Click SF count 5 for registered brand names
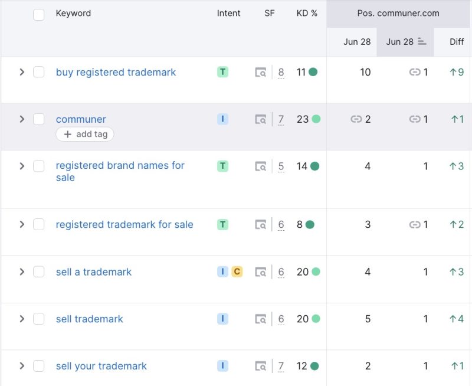Image resolution: width=472 pixels, height=386 pixels. pos(281,166)
